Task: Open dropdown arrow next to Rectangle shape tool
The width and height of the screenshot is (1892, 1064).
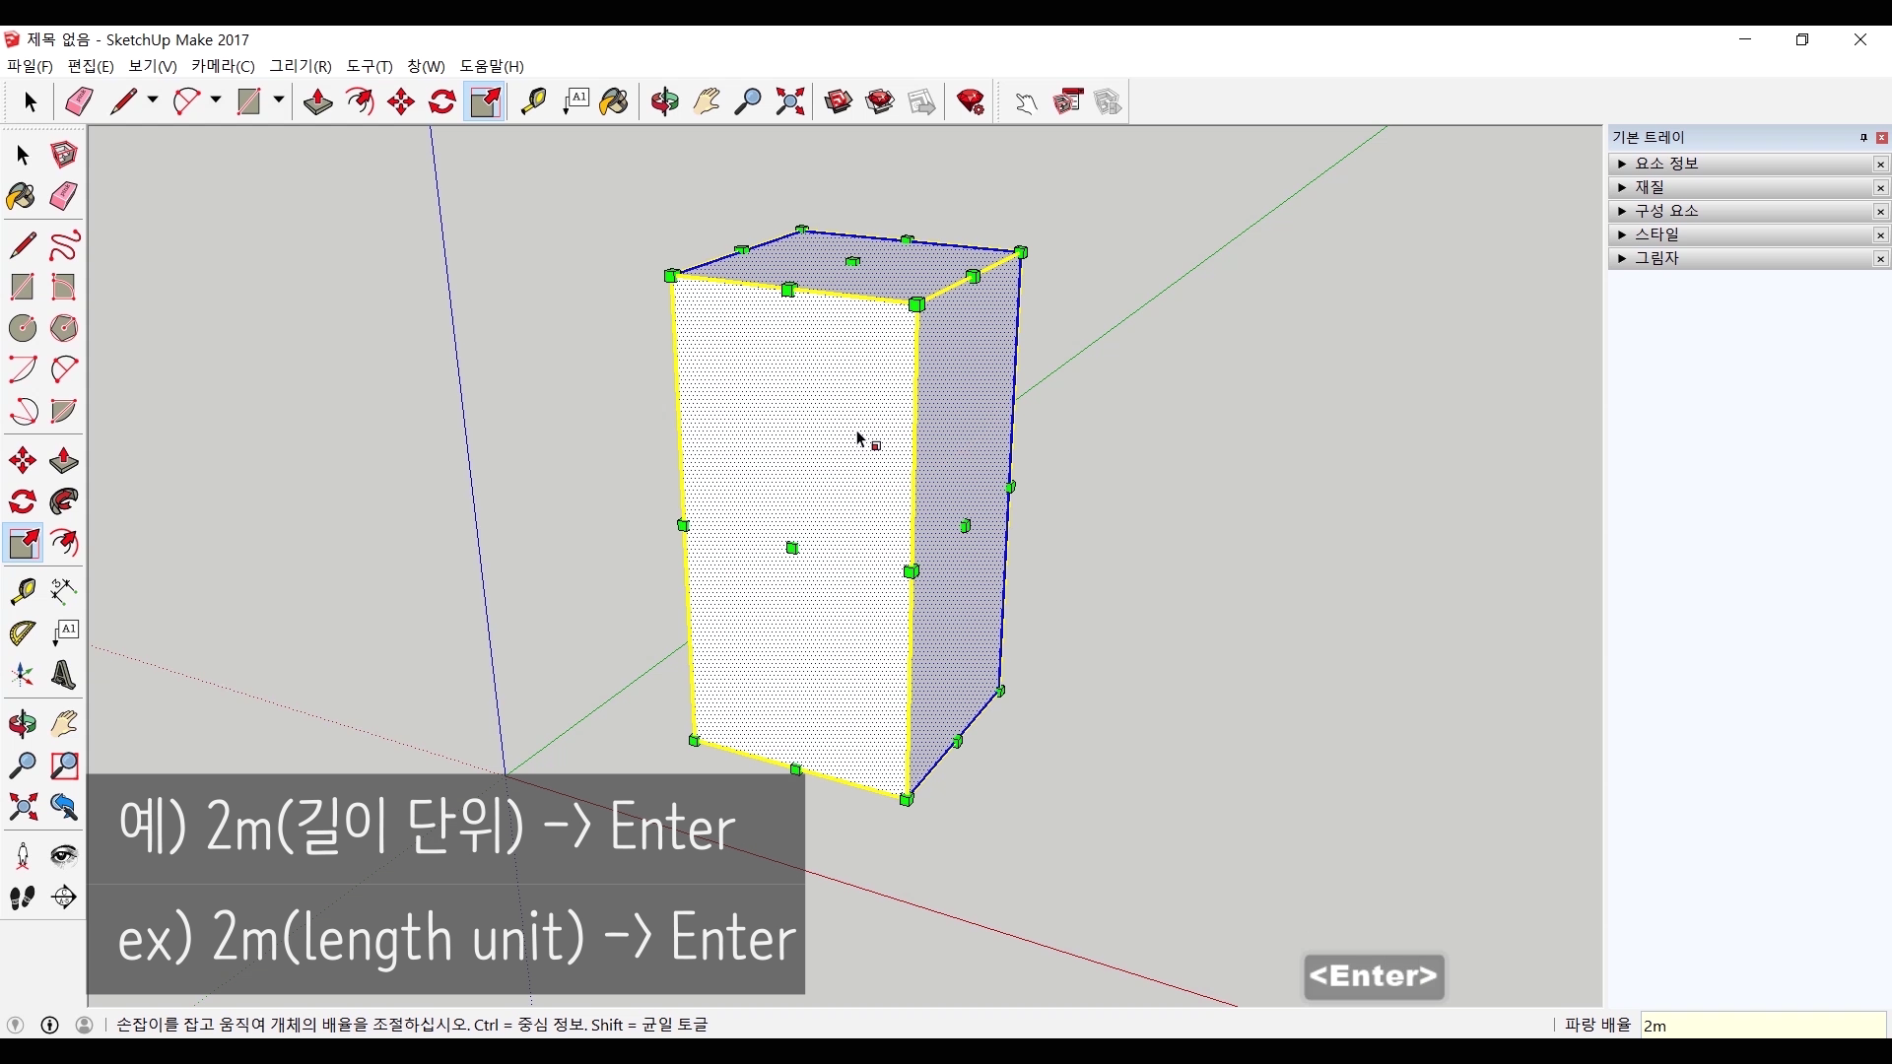Action: click(279, 100)
